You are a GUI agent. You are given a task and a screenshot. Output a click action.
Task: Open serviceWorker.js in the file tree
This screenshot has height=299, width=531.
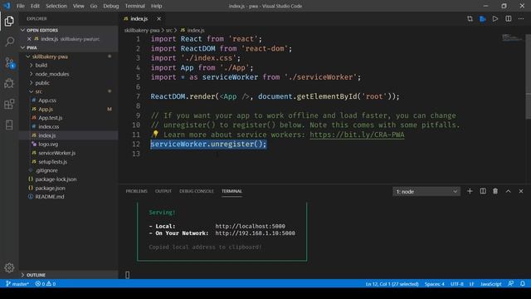pos(56,153)
